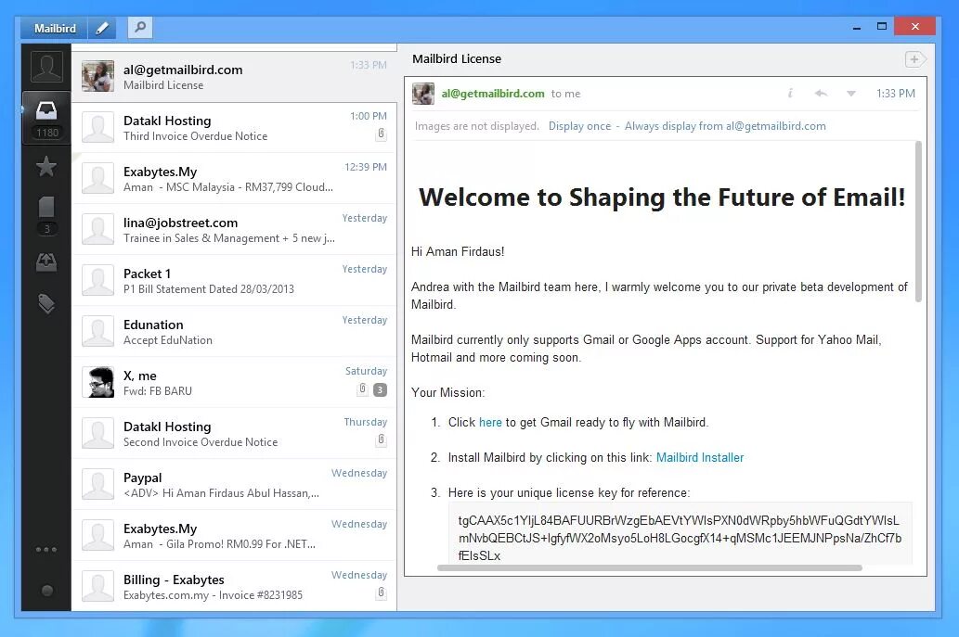This screenshot has height=637, width=959.
Task: Maximize the Mailbird window
Action: coord(881,26)
